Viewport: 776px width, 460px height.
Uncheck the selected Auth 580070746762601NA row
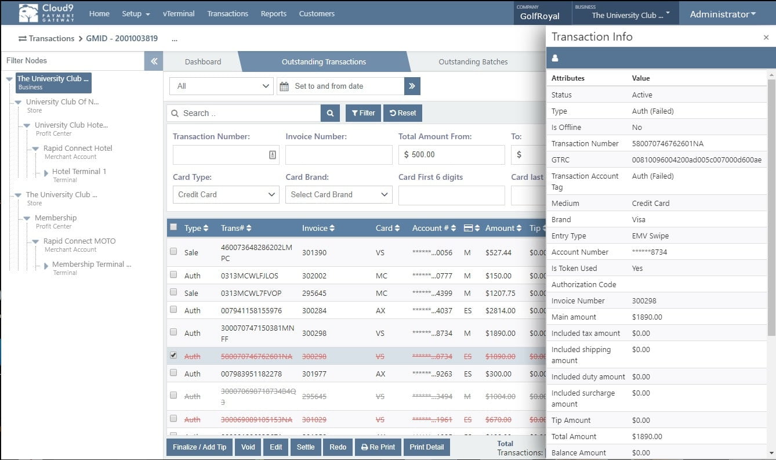173,356
